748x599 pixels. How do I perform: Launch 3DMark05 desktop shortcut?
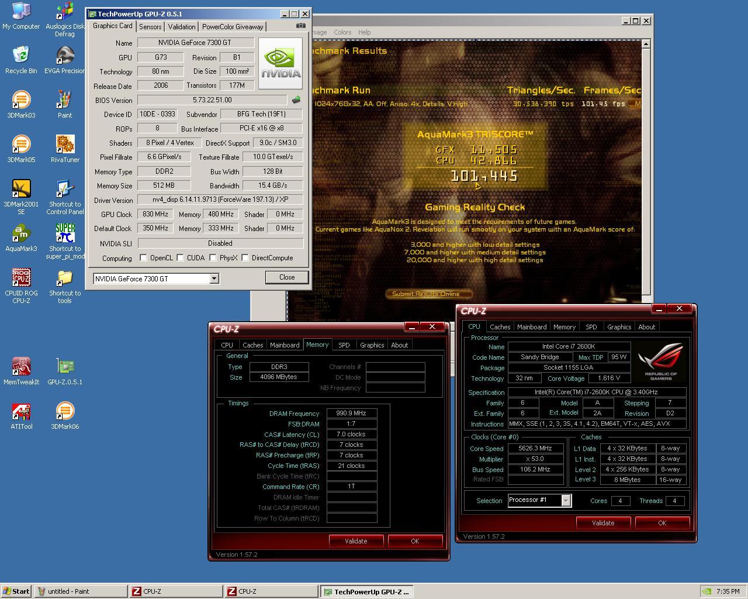[x=21, y=149]
